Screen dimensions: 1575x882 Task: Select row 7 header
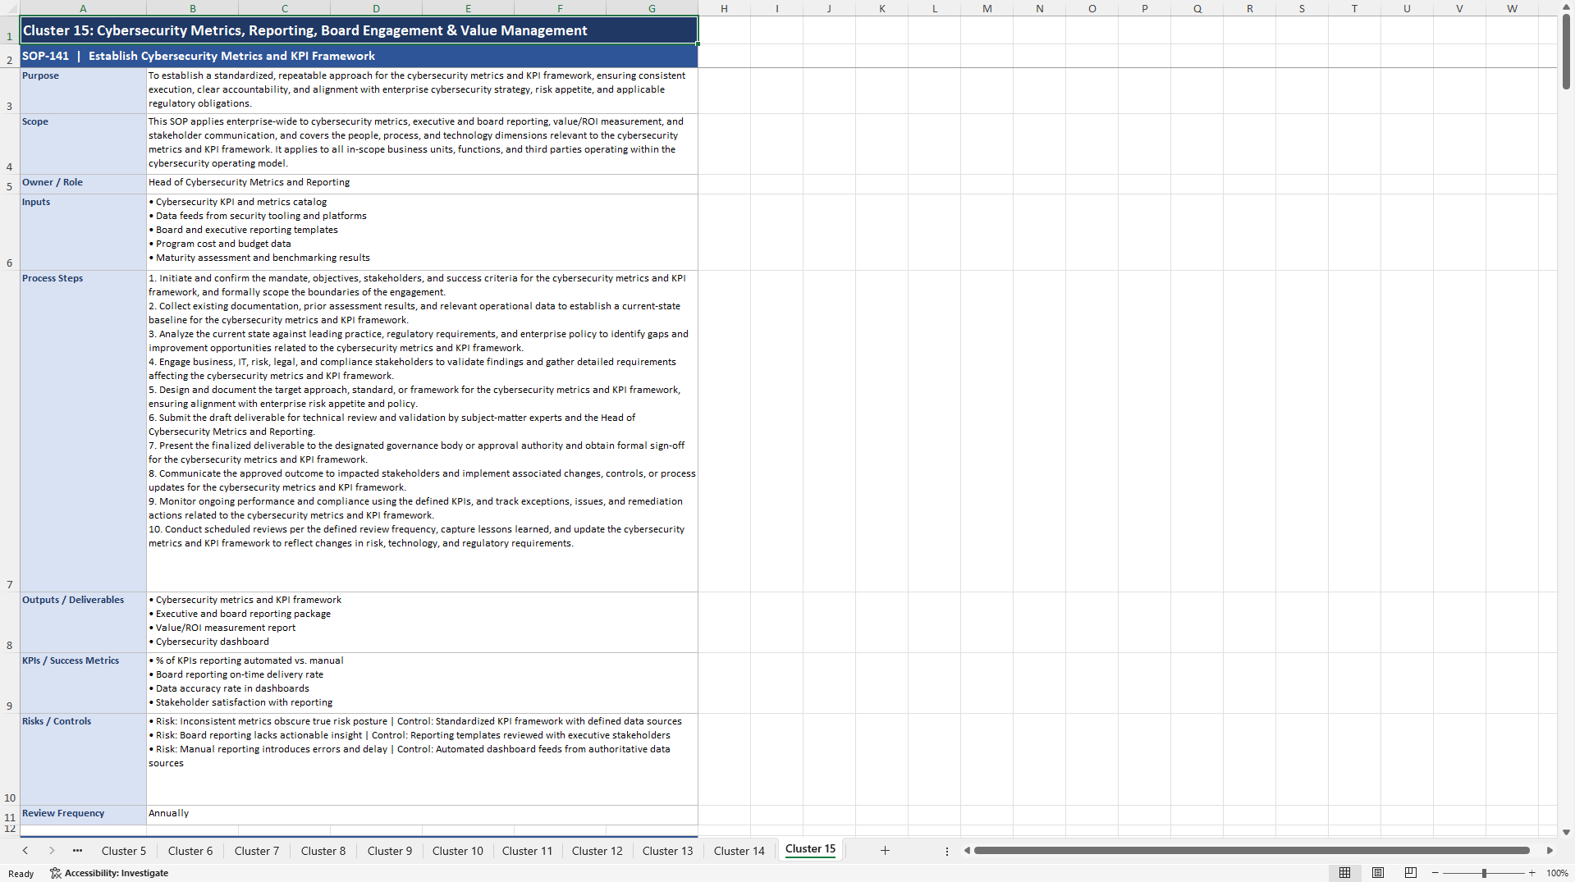10,431
